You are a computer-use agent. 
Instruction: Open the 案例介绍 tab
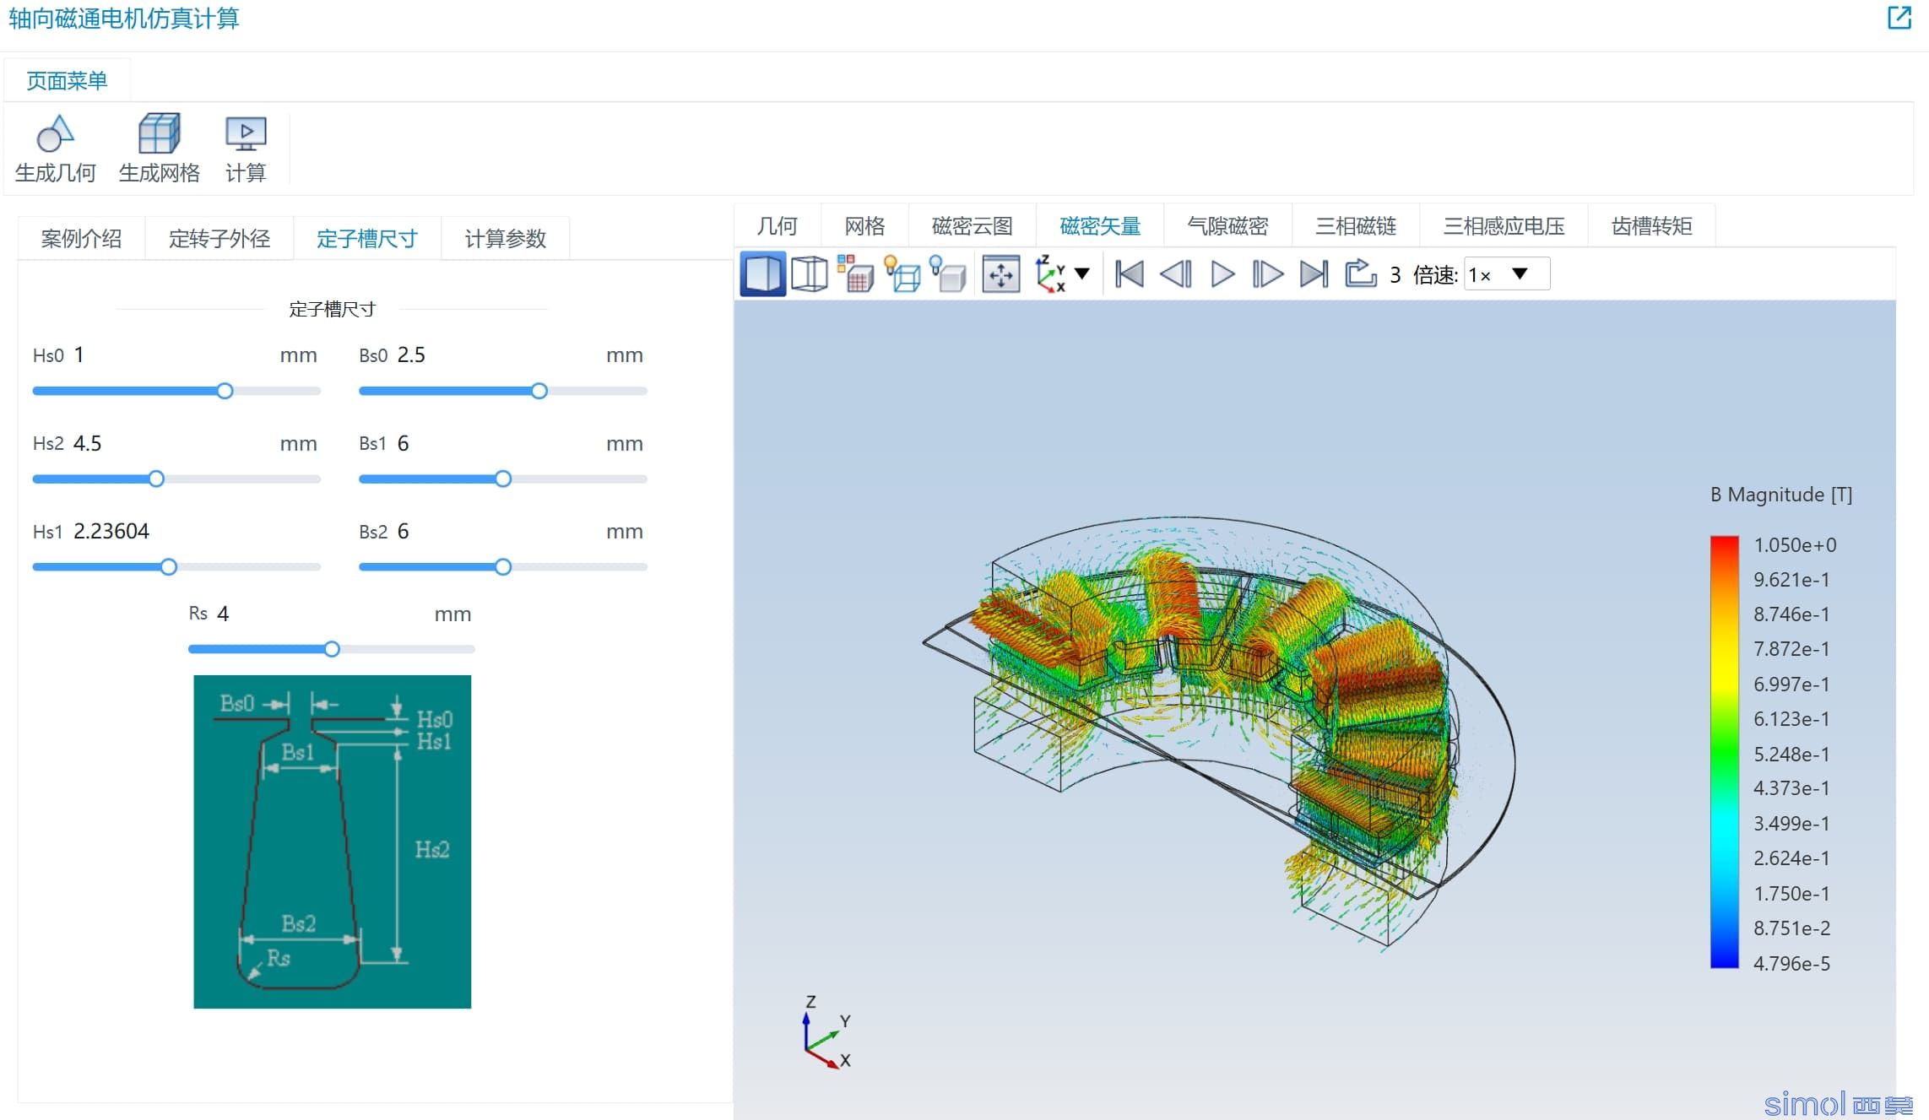pos(81,239)
